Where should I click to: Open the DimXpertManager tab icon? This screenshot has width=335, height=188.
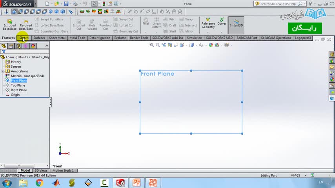coord(25,46)
